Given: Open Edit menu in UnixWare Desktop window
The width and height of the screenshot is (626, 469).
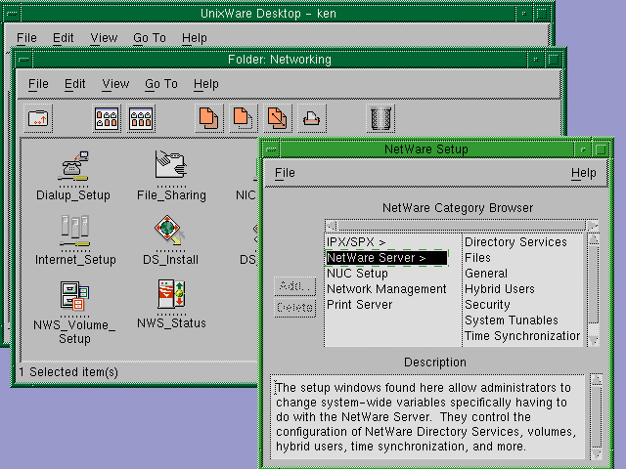Looking at the screenshot, I should 63,38.
